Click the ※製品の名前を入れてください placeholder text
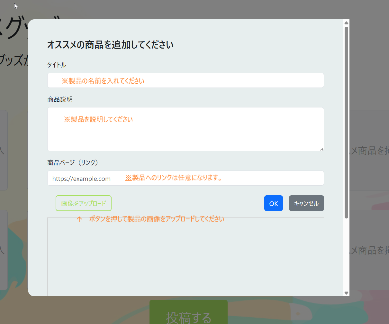The height and width of the screenshot is (324, 389). click(103, 81)
